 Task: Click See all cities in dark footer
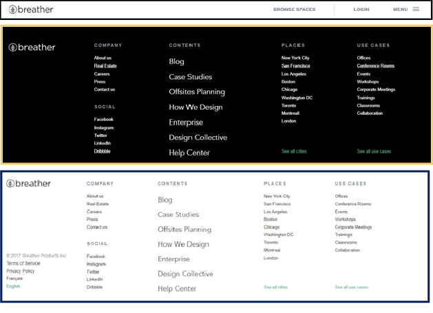[294, 151]
